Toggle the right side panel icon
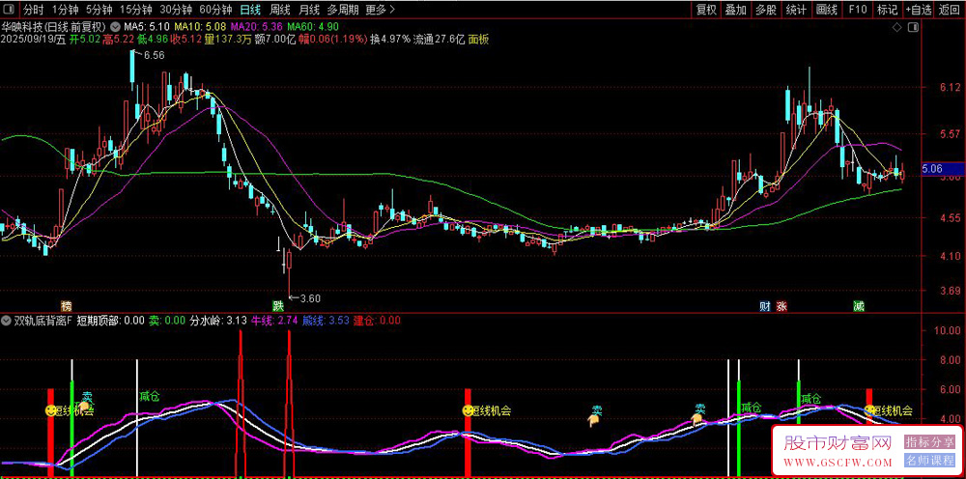966x479 pixels. tap(914, 27)
